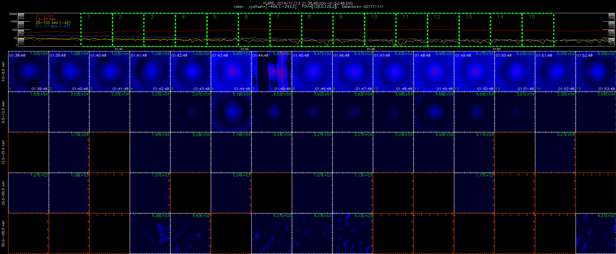Open the 3-6 keV image starting 01:48:48

point(434,71)
